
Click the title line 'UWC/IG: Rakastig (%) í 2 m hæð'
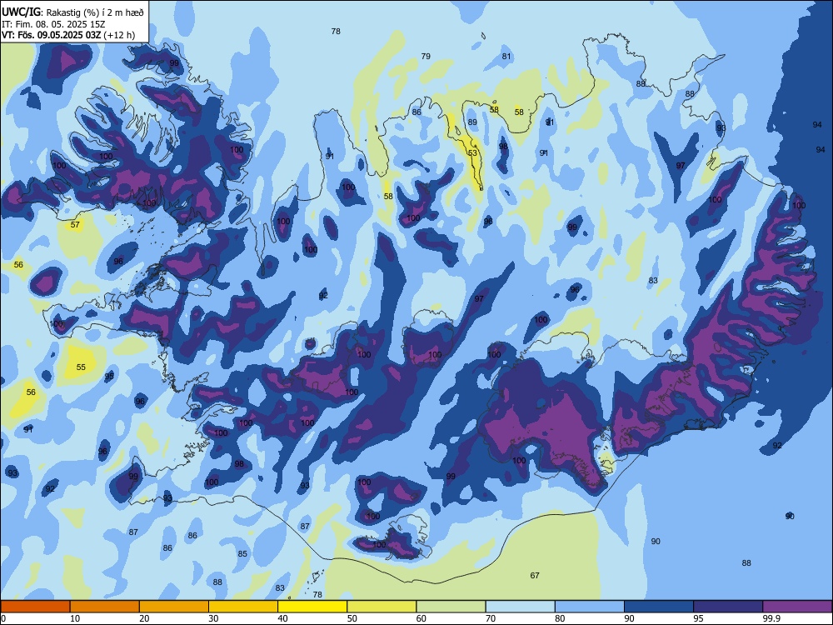[72, 12]
